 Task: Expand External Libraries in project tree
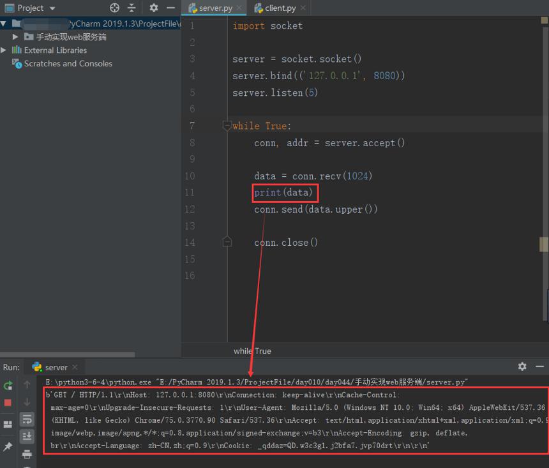pyautogui.click(x=3, y=50)
